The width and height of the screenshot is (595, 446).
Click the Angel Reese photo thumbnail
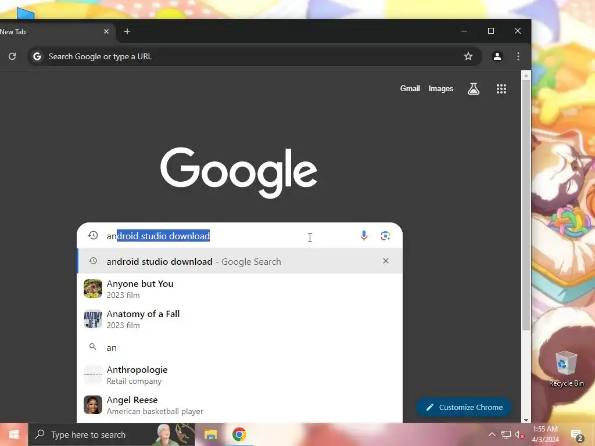click(93, 405)
